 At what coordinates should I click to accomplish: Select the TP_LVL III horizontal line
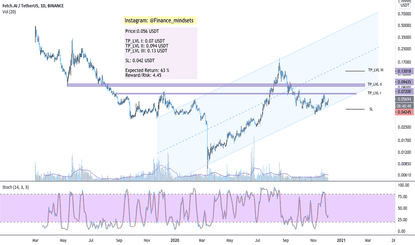[x=355, y=71]
